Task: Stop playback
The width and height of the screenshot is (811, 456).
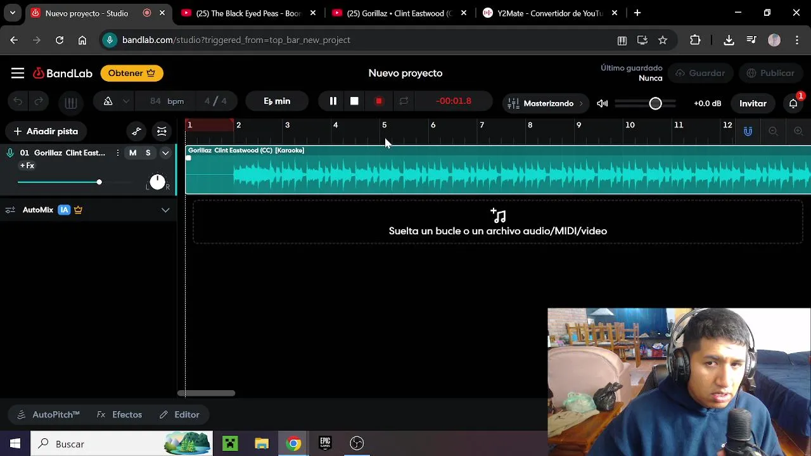Action: click(x=354, y=101)
